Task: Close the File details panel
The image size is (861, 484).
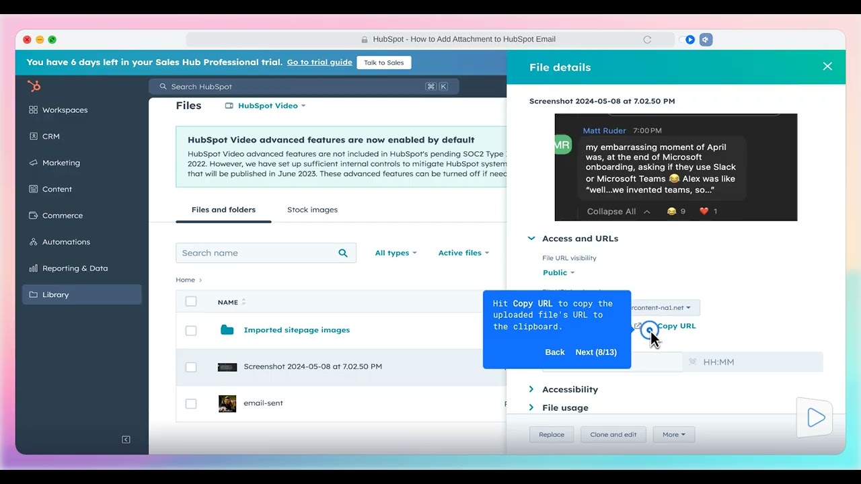Action: pyautogui.click(x=827, y=67)
